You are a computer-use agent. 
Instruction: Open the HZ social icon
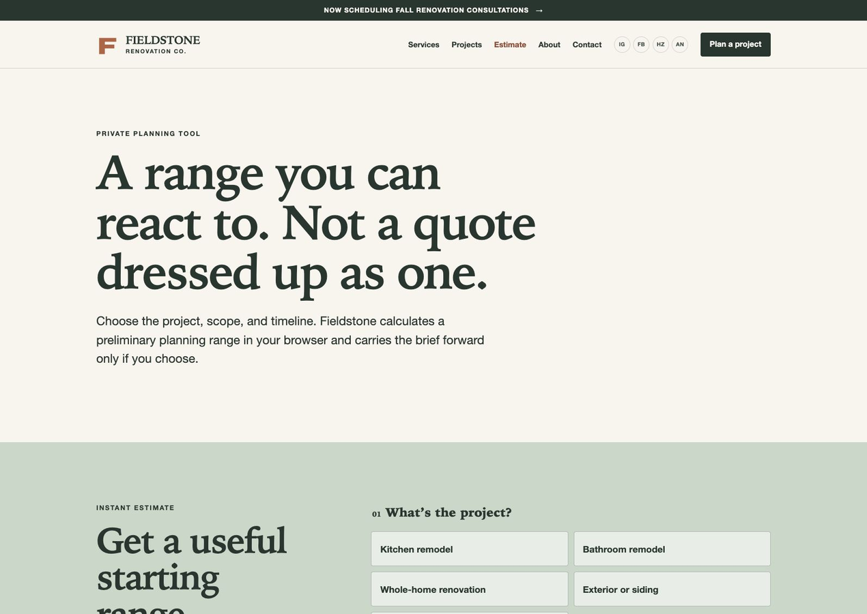[x=661, y=44]
